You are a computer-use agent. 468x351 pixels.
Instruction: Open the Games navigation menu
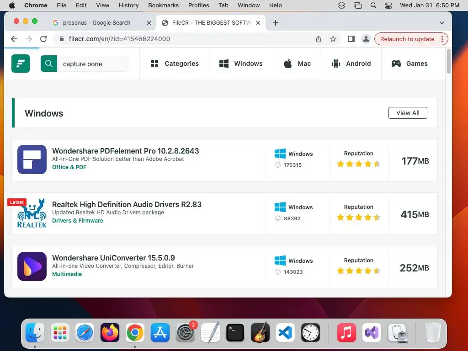tap(409, 64)
